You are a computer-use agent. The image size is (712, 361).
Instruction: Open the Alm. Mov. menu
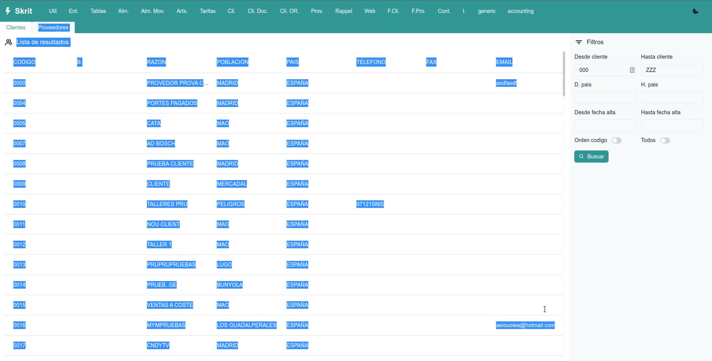pos(153,11)
